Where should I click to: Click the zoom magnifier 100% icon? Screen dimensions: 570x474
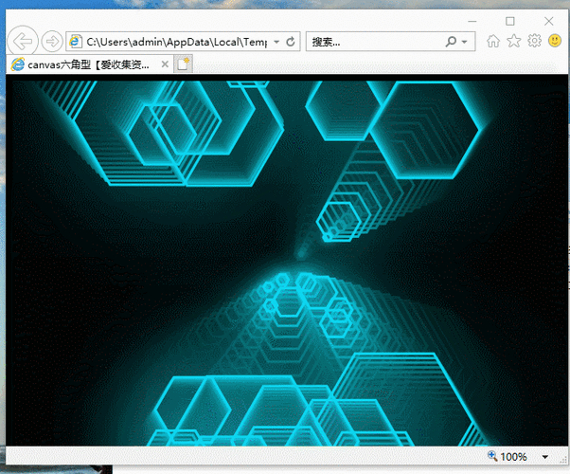click(492, 456)
